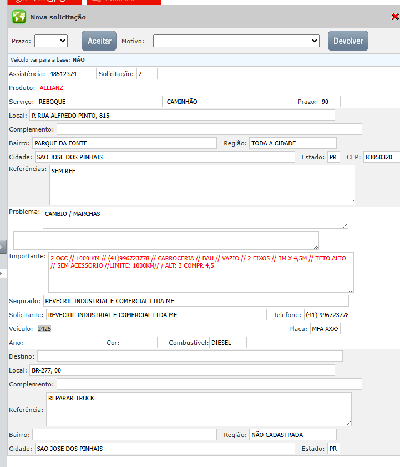Click the small white arrow below the gray handle
The width and height of the screenshot is (400, 467).
pos(2,273)
